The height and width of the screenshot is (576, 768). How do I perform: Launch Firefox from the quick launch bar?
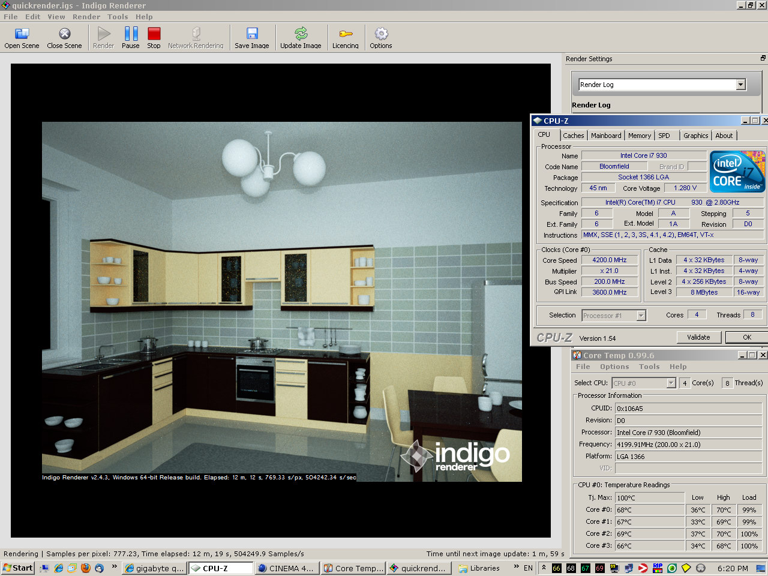pos(86,568)
